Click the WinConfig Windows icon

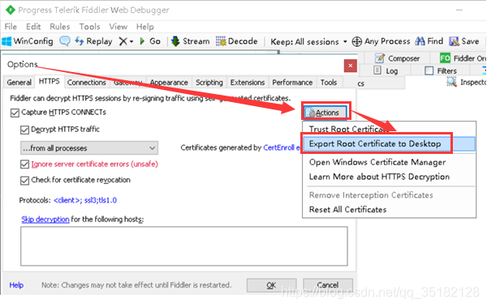pos(6,41)
